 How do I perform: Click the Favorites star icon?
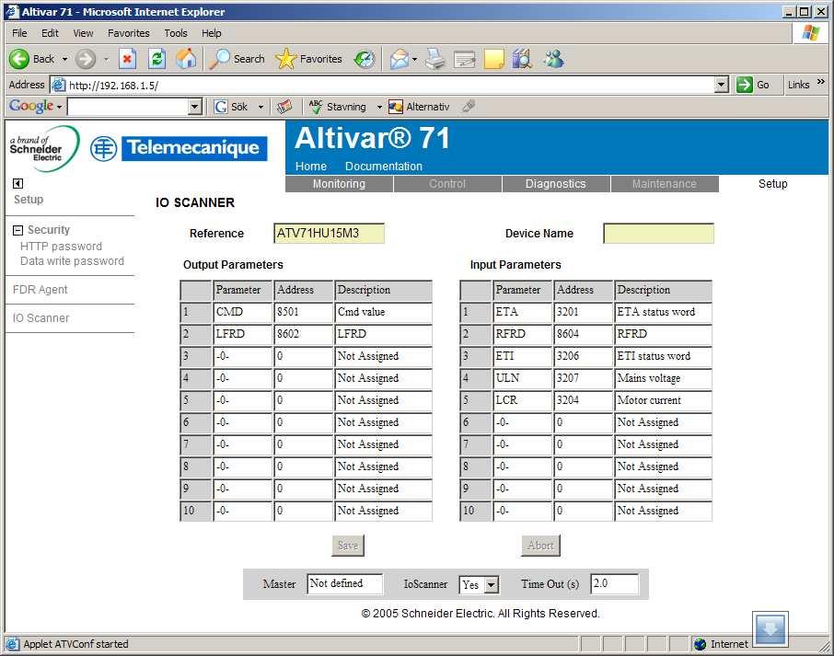tap(286, 59)
